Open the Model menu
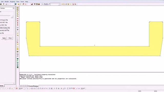This screenshot has width=164, height=92. coord(7,2)
